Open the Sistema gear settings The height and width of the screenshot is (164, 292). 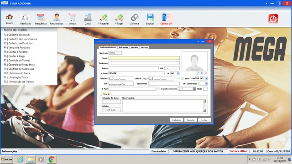135,19
